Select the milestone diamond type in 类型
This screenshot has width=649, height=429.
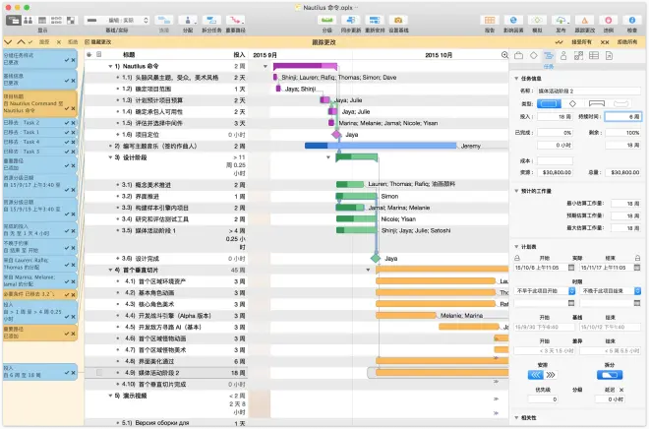573,103
